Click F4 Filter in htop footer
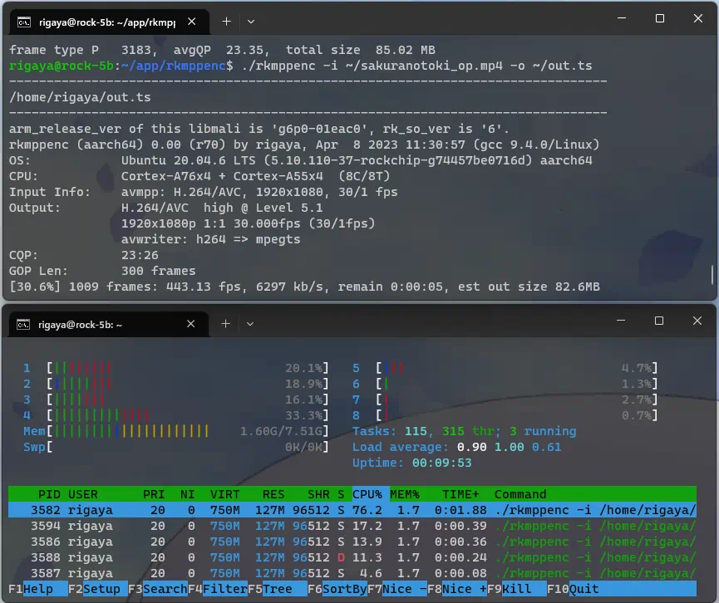This screenshot has width=719, height=603. 218,589
